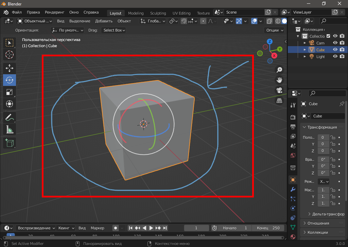
Task: Click the Add Cube tool
Action: (10, 142)
